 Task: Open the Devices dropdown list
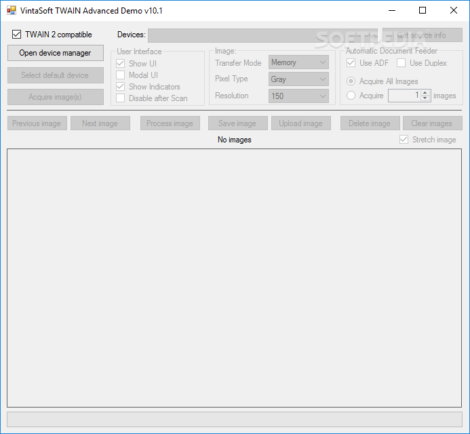[x=262, y=35]
